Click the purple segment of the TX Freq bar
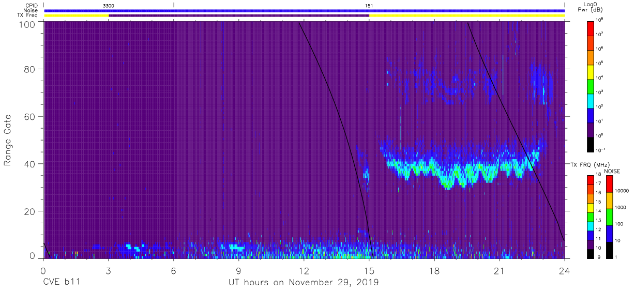The image size is (635, 293). tap(239, 16)
